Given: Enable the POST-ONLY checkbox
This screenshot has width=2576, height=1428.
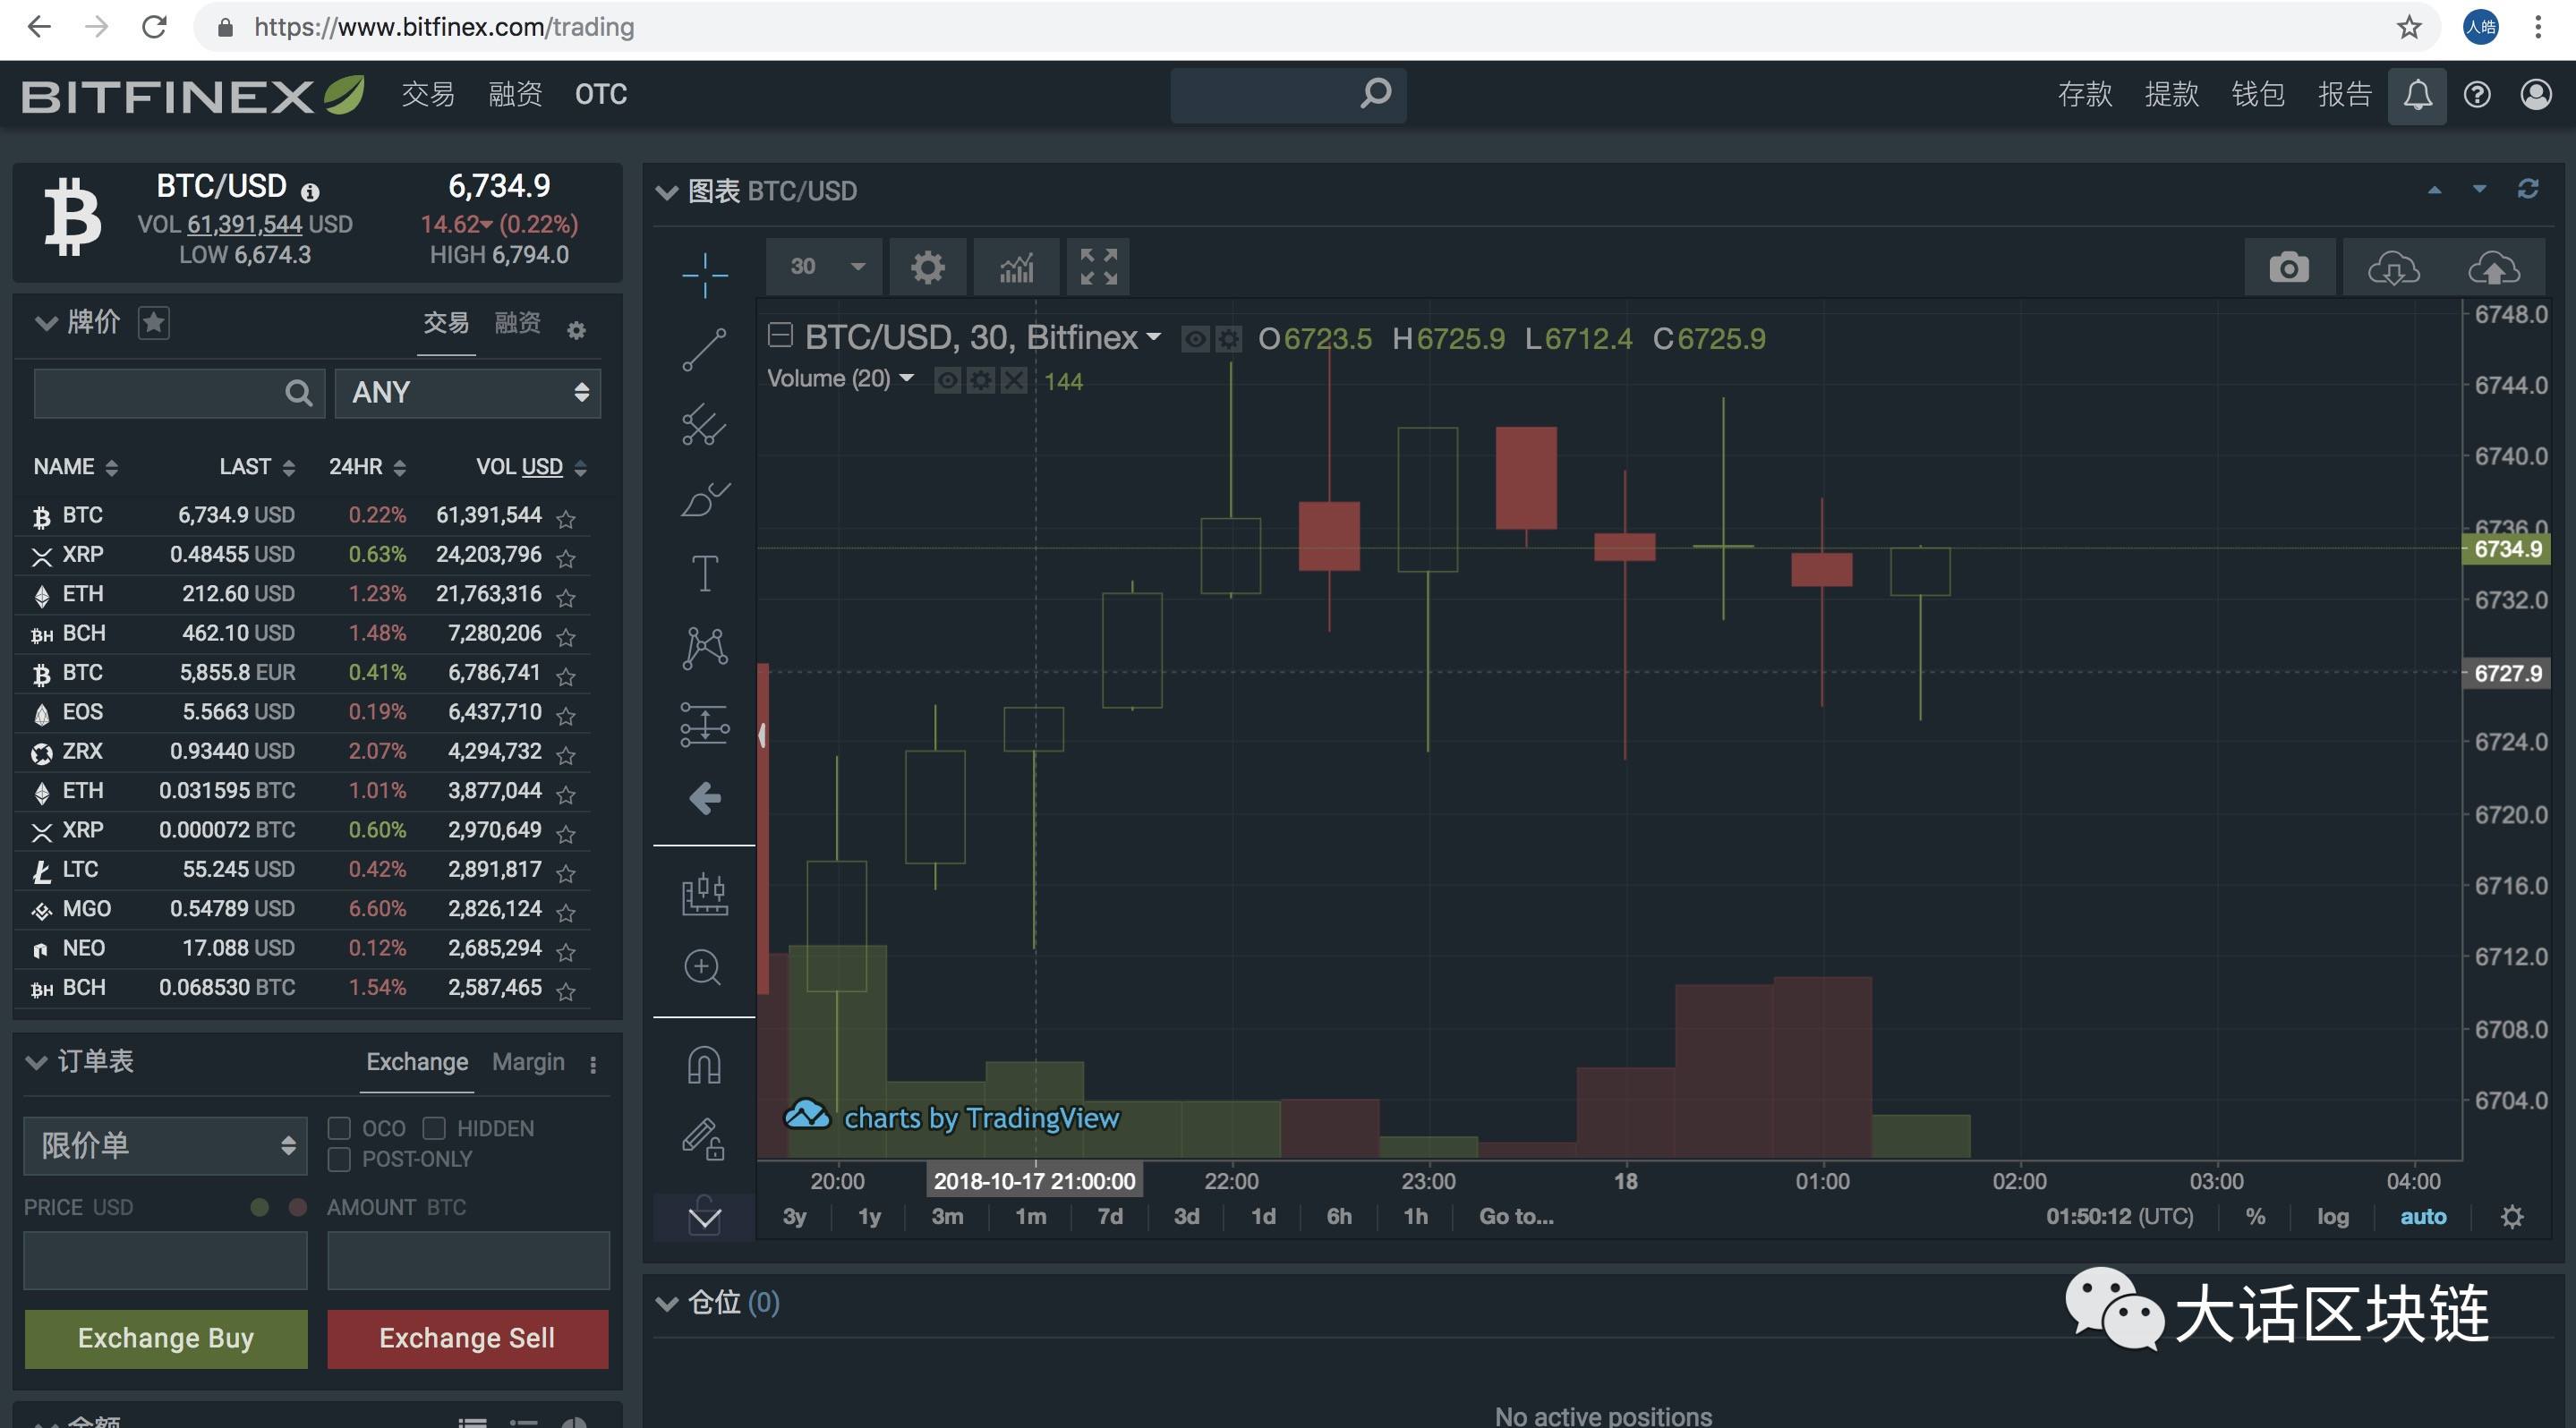Looking at the screenshot, I should point(339,1160).
